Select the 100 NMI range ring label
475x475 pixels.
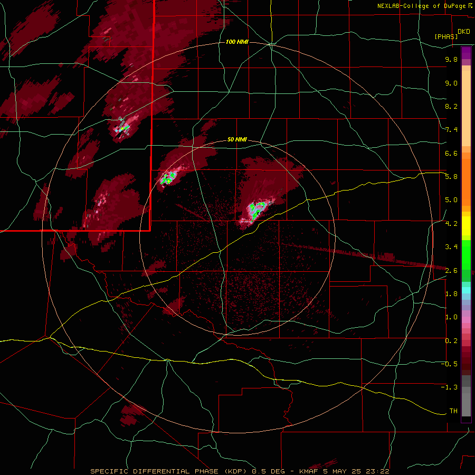(x=237, y=42)
